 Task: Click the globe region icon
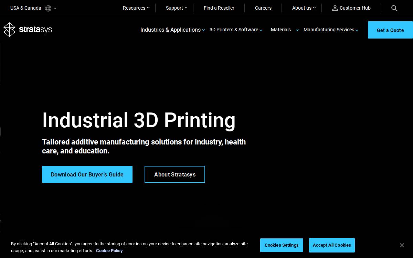(48, 8)
